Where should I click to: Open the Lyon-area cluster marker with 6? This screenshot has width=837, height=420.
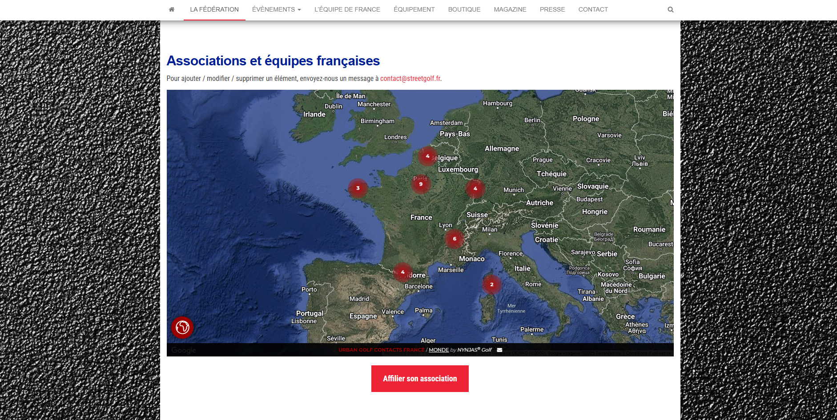[454, 239]
